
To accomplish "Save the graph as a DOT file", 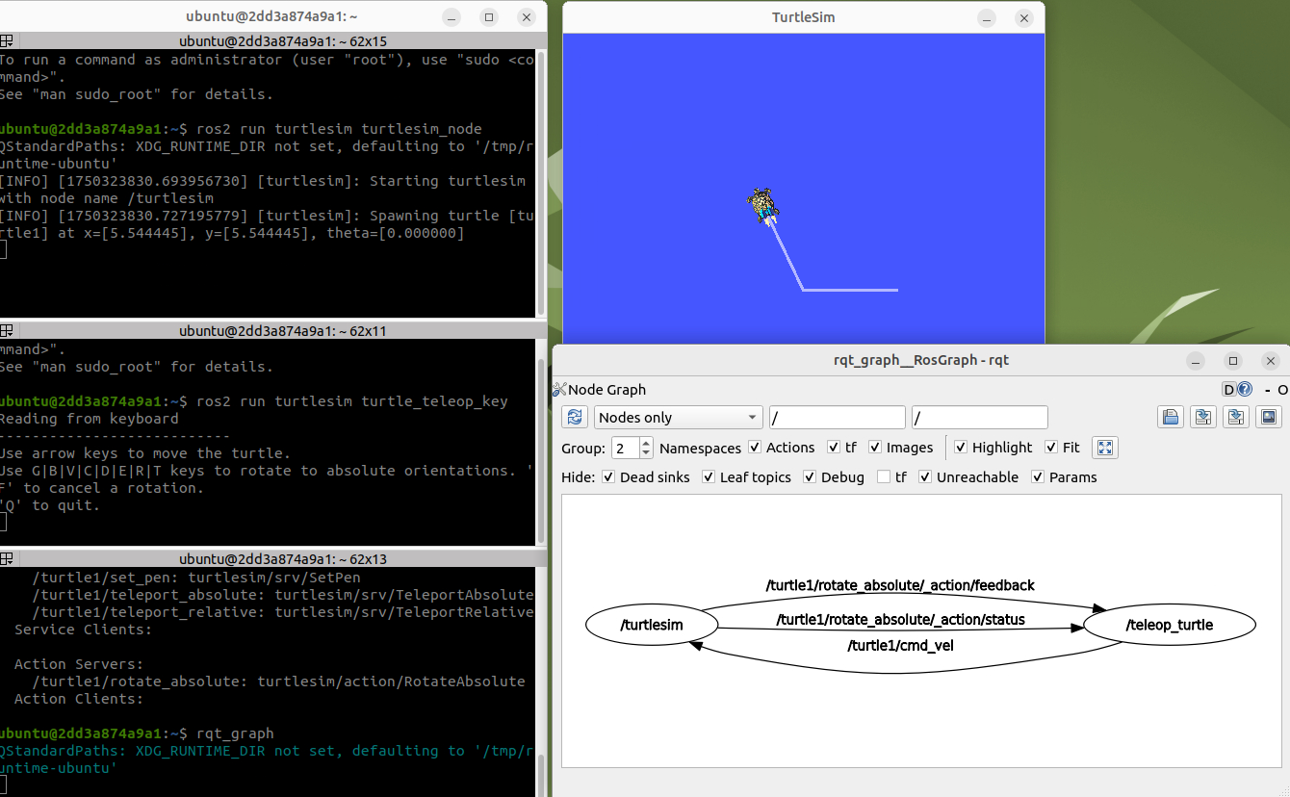I will pos(1204,417).
